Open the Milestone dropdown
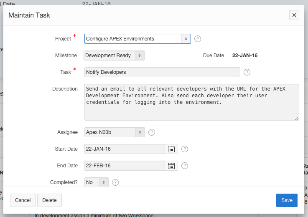Image resolution: width=308 pixels, height=217 pixels. coord(114,56)
